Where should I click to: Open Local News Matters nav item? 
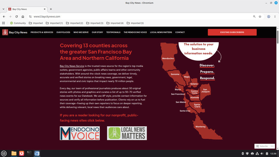[161, 32]
